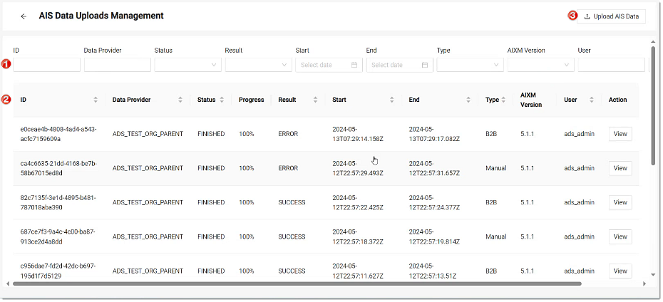The height and width of the screenshot is (302, 663).
Task: Click end time 2024-05-12T22:57:24.377Z
Action: pyautogui.click(x=434, y=202)
